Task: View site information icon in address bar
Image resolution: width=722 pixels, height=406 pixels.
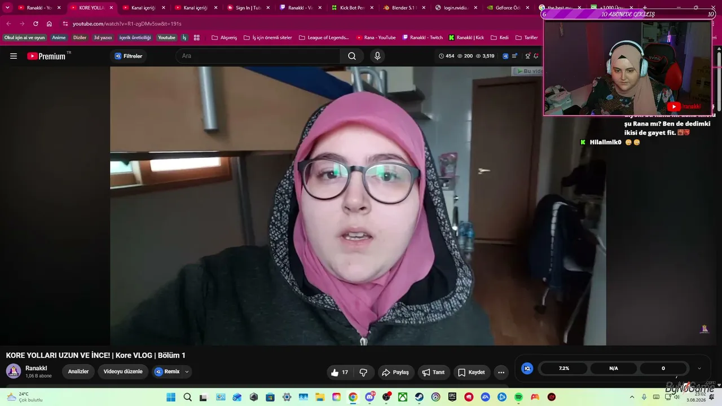Action: pos(65,24)
